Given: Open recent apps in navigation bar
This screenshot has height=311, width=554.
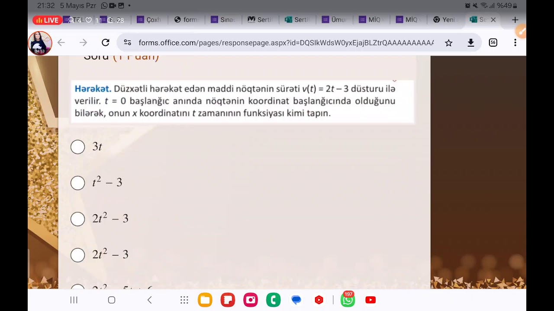Looking at the screenshot, I should point(74,300).
